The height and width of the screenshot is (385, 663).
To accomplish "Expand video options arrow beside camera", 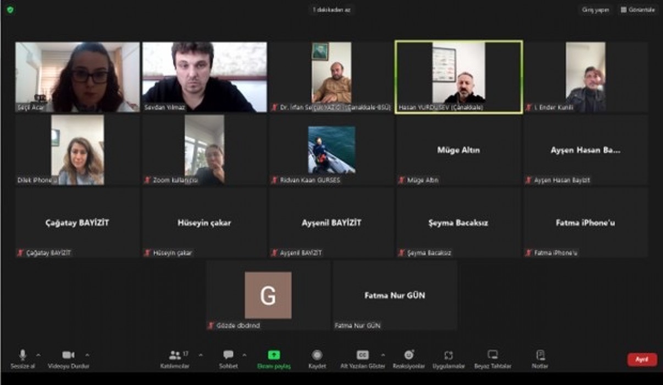I will click(87, 355).
